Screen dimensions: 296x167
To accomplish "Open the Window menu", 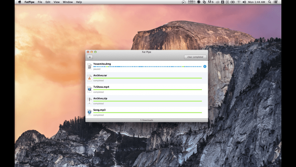I will [x=68, y=2].
